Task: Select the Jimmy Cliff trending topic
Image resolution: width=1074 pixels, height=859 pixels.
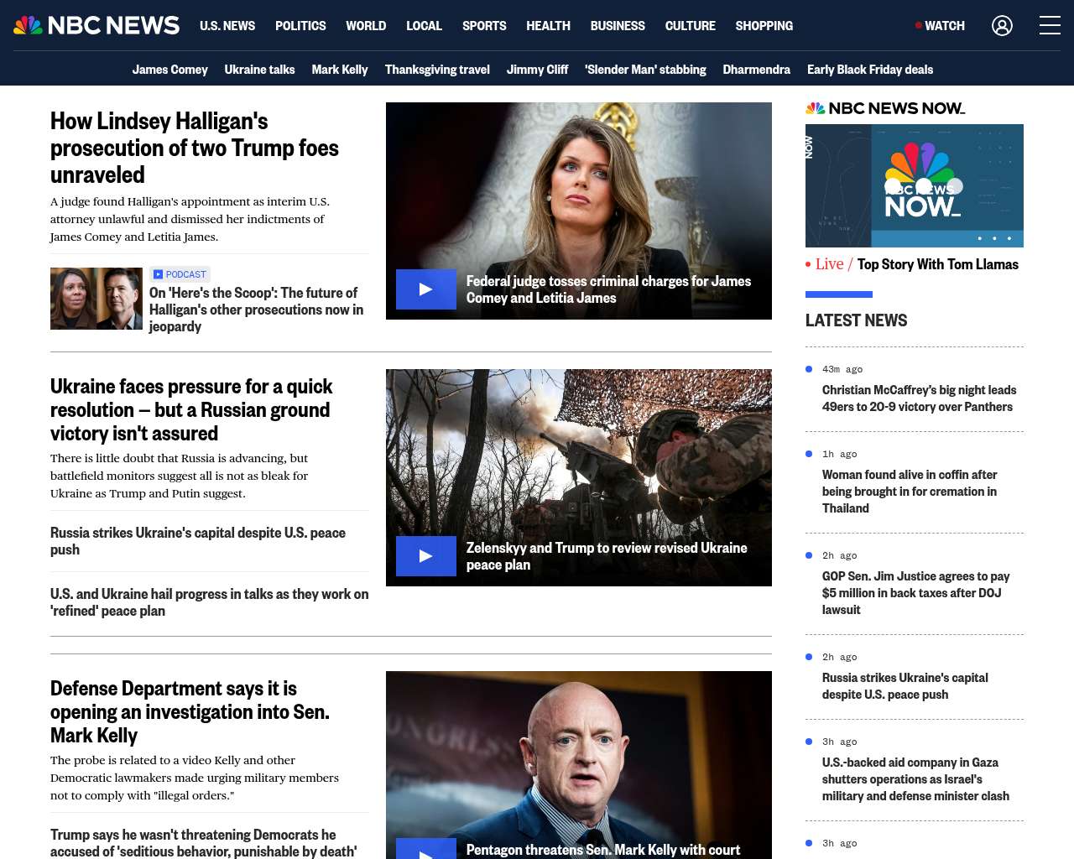Action: coord(537,70)
